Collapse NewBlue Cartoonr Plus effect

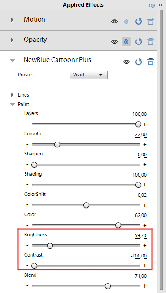click(13, 60)
